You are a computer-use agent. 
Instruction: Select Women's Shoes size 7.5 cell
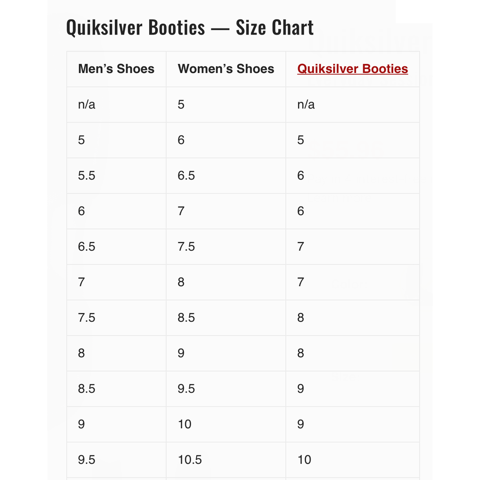coord(186,247)
